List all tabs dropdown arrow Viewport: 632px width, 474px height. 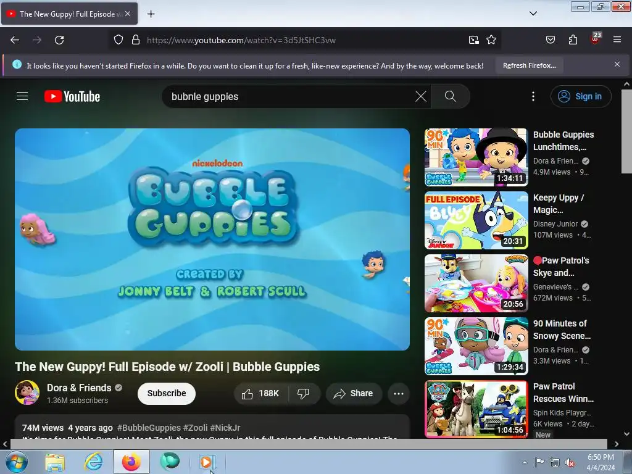533,14
